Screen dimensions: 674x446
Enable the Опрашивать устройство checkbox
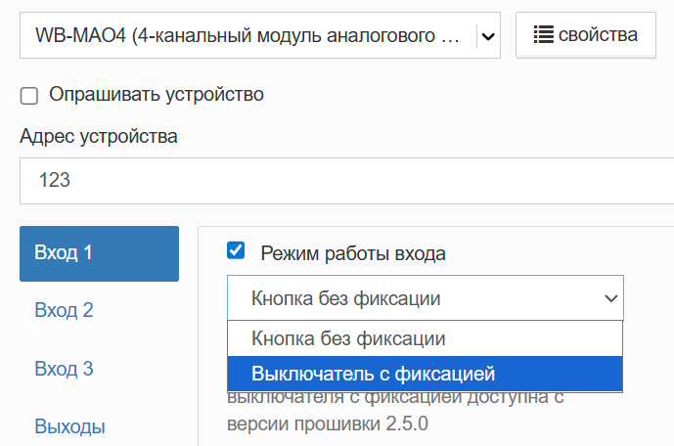tap(29, 96)
